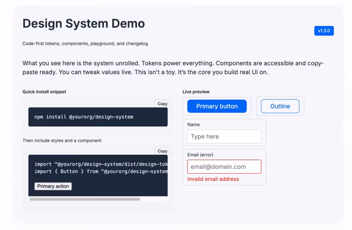Image resolution: width=352 pixels, height=230 pixels.
Task: Click the Primary button in Live preview
Action: (217, 106)
